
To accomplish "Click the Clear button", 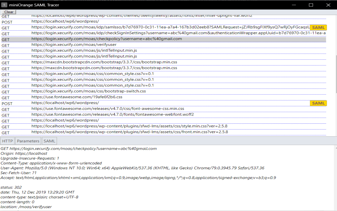I will (9, 12).
